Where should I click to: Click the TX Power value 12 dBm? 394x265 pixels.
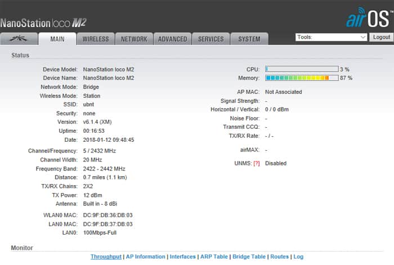click(92, 195)
